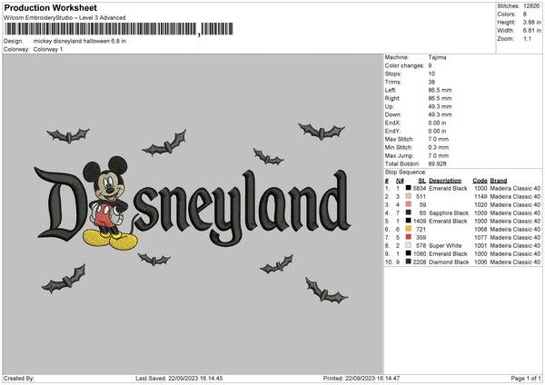Click the Description column header
Image resolution: width=545 pixels, height=385 pixels.
point(445,181)
